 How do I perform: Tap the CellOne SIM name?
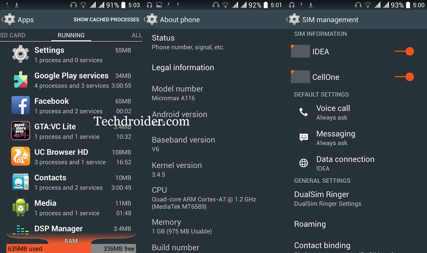tap(326, 77)
